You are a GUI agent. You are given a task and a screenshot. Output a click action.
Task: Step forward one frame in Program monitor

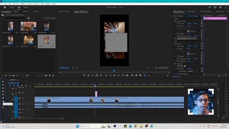point(118,76)
